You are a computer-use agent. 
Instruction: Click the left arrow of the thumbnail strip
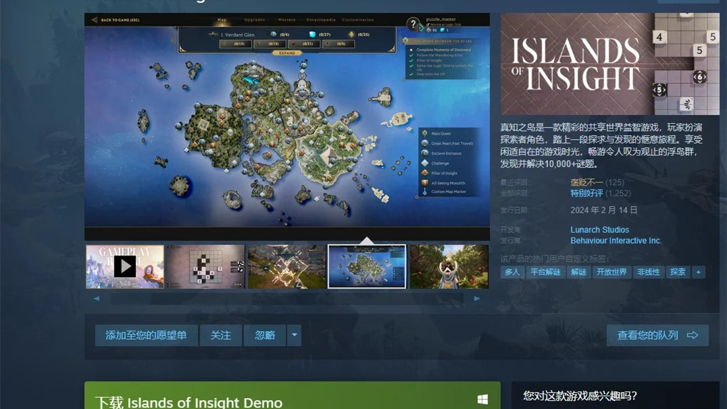tap(97, 299)
